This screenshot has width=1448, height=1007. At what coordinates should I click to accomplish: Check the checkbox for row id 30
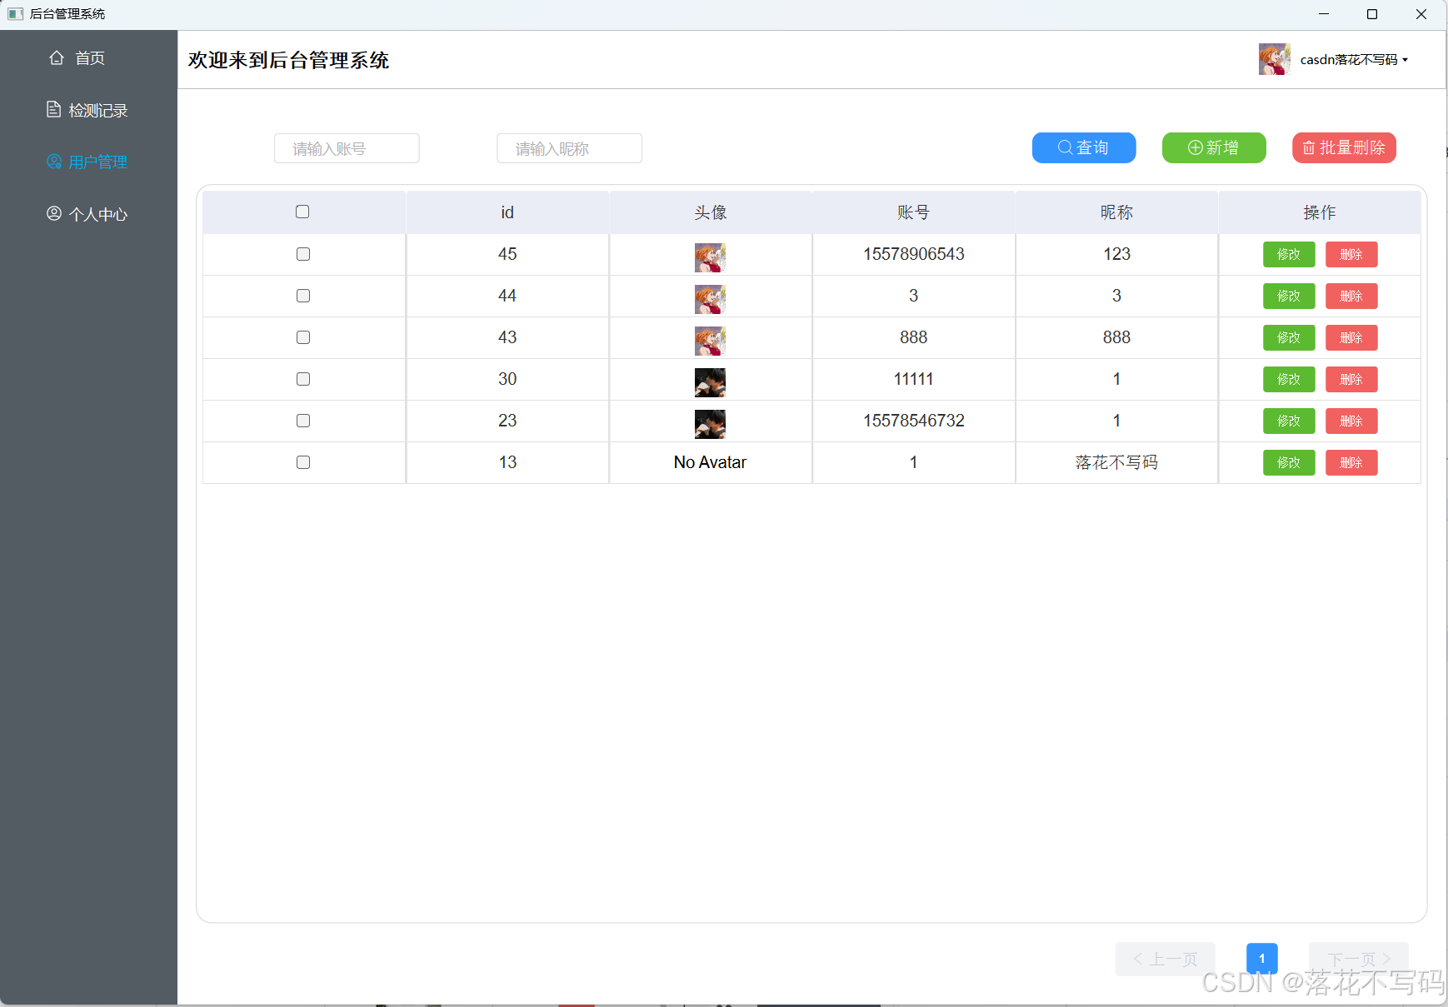tap(303, 379)
